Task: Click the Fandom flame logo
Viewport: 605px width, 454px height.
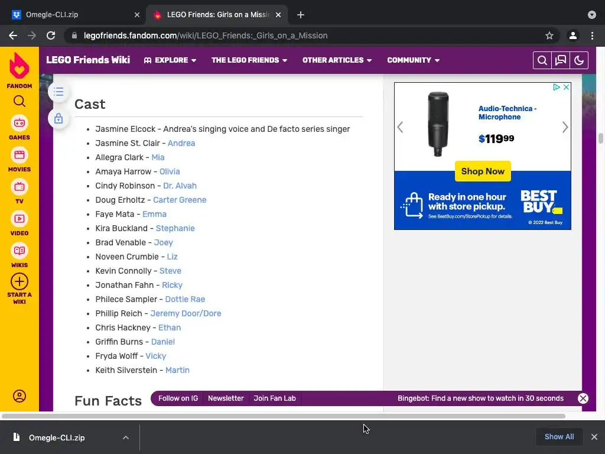Action: tap(19, 66)
